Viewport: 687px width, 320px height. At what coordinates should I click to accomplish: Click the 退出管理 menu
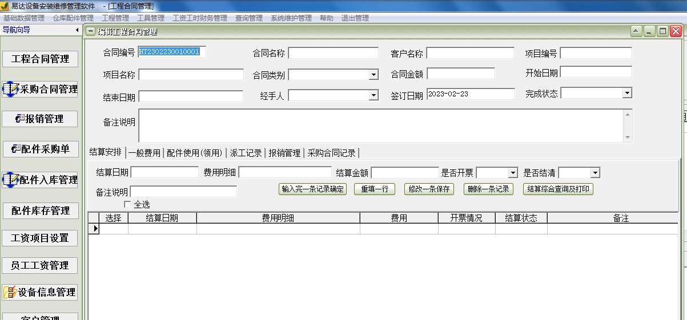[355, 18]
